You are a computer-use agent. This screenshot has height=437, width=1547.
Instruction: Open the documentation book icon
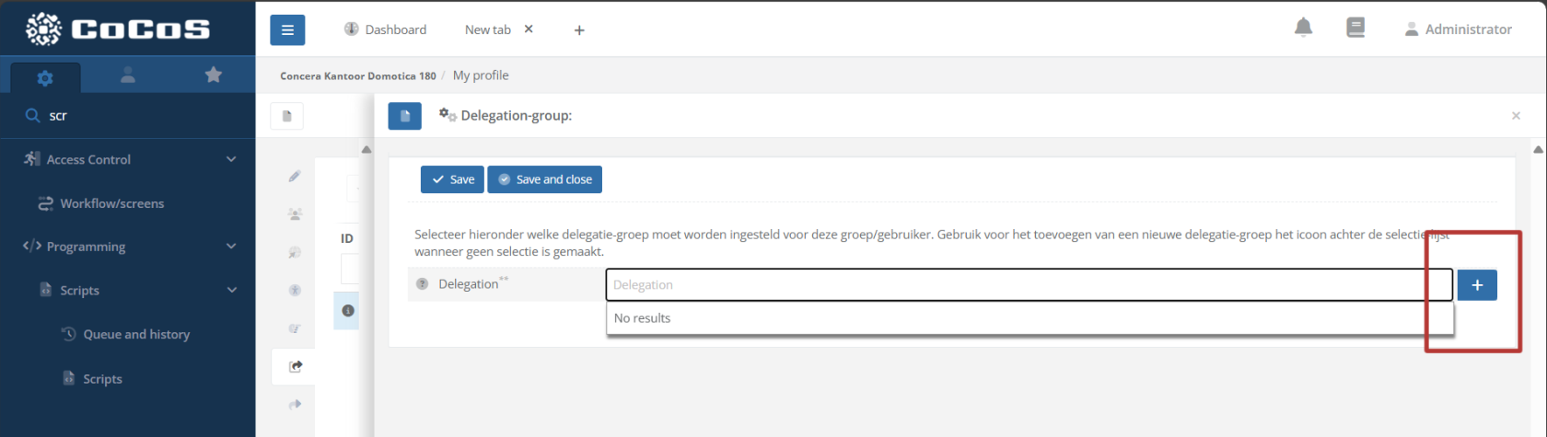pos(1355,29)
